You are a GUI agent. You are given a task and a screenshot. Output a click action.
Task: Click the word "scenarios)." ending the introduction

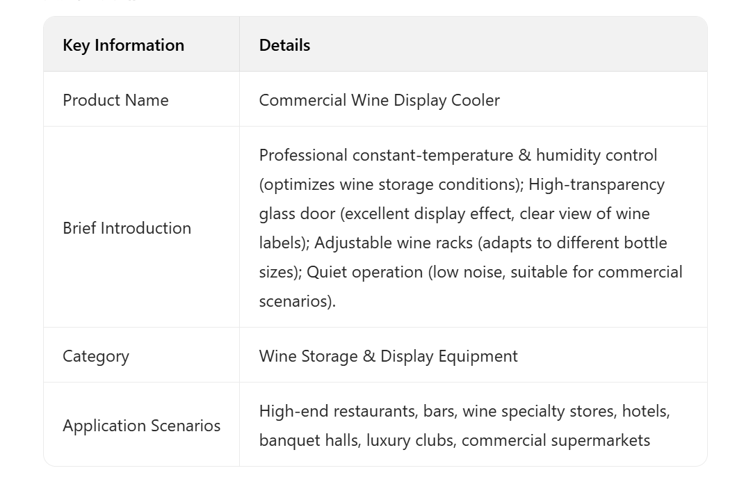pyautogui.click(x=297, y=301)
